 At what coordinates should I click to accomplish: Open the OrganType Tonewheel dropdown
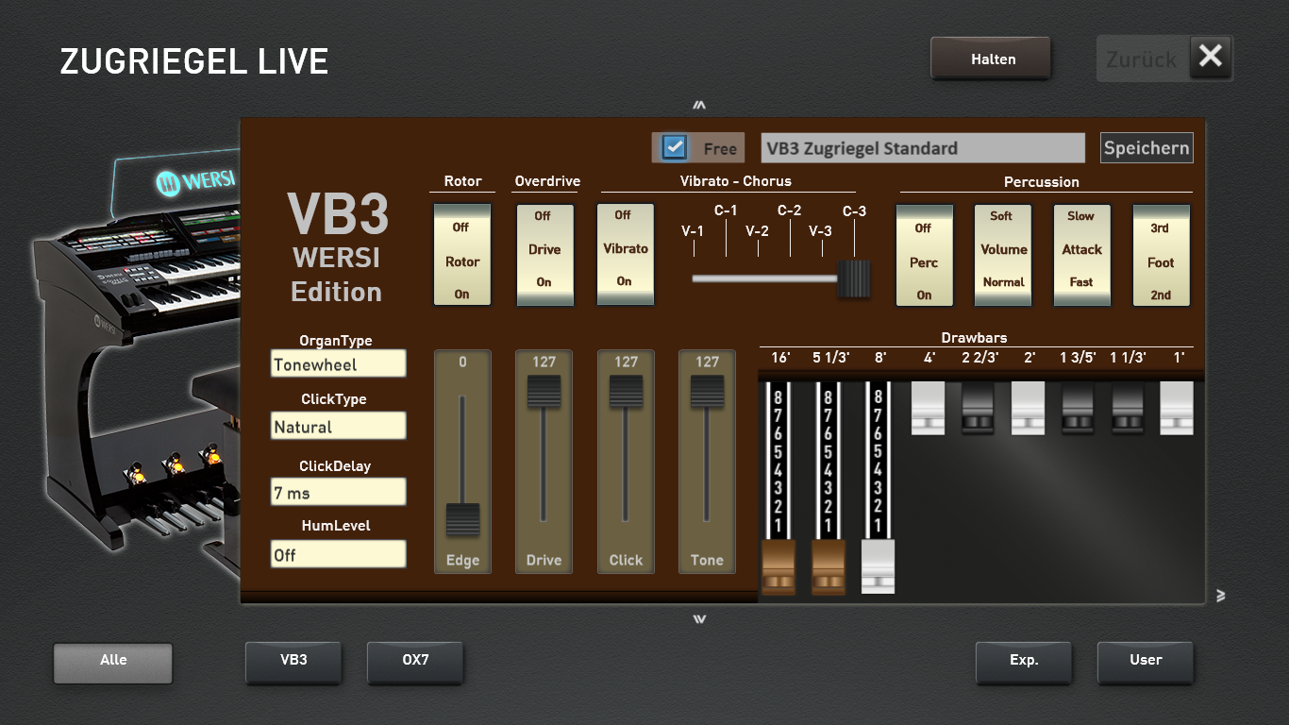338,364
